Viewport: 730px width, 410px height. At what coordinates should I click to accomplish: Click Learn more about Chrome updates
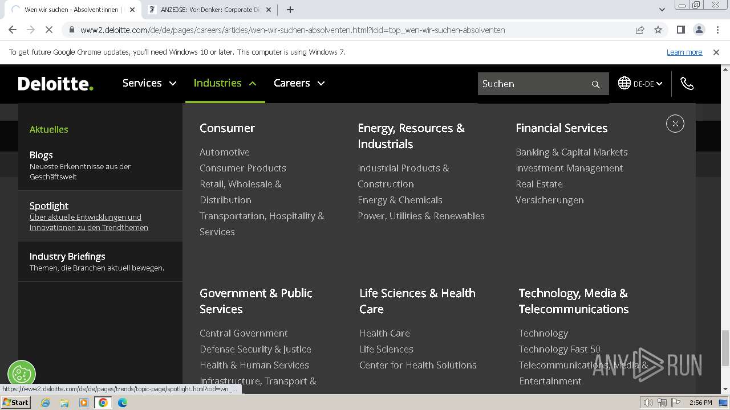point(684,52)
